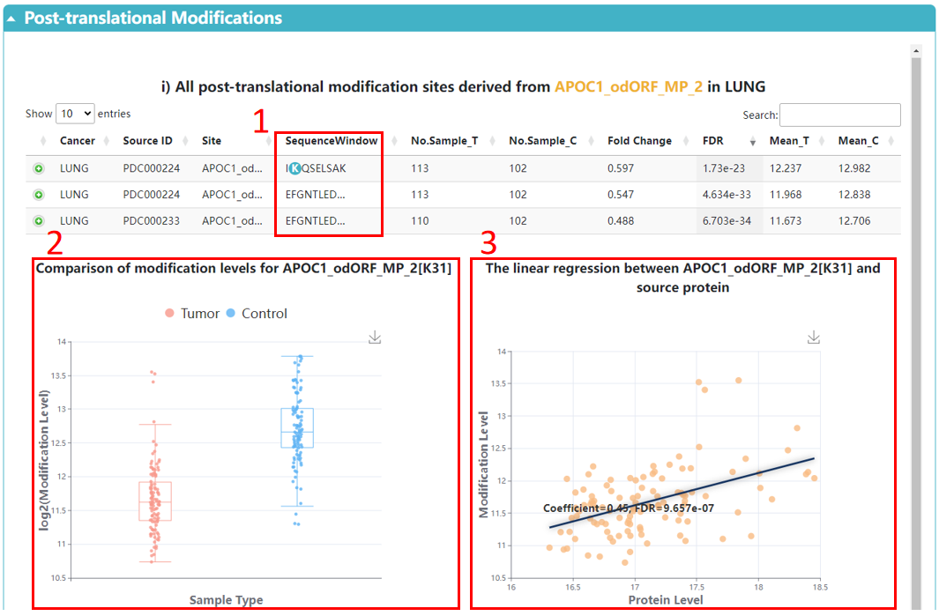Open the Show entries dropdown
This screenshot has width=939, height=616.
(75, 114)
